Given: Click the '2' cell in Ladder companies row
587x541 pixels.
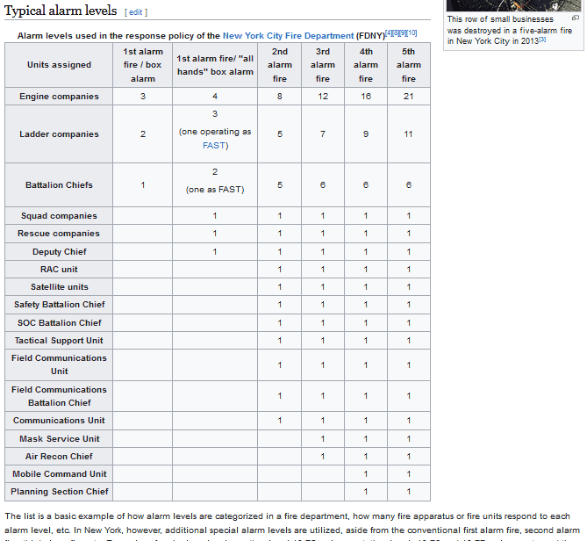Looking at the screenshot, I should coord(143,134).
